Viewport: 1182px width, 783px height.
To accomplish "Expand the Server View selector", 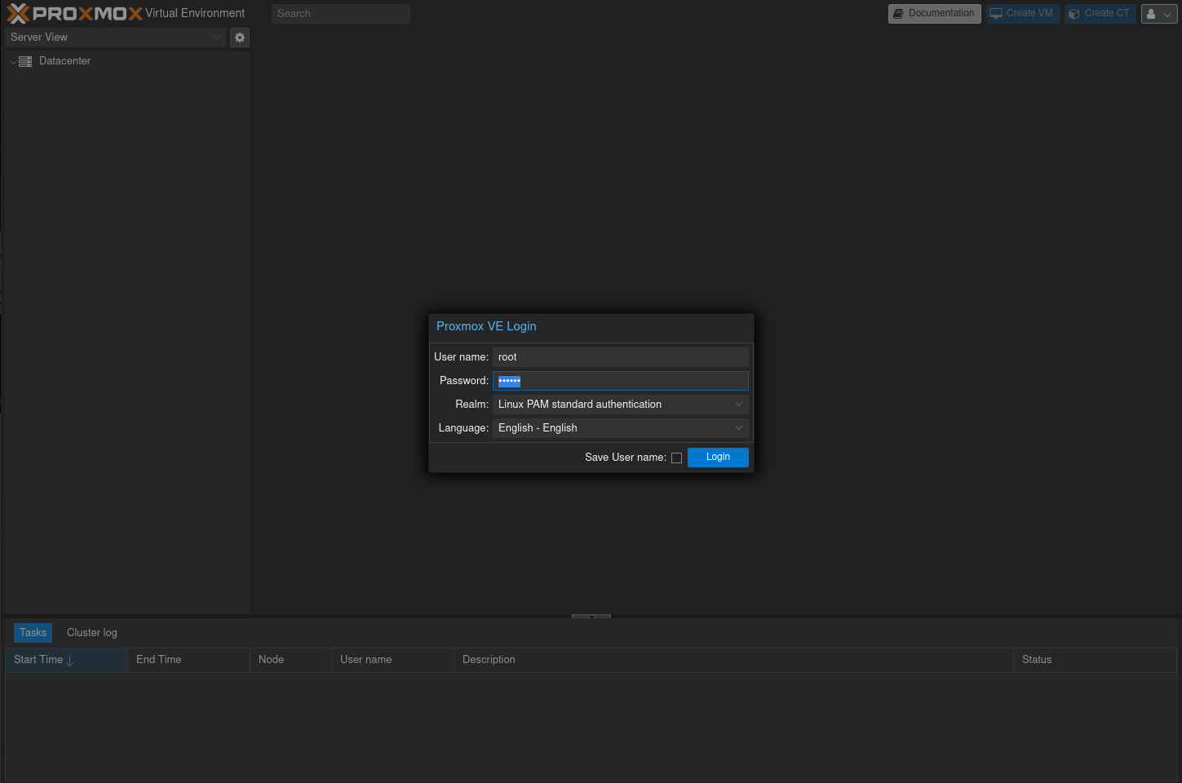I will 215,38.
